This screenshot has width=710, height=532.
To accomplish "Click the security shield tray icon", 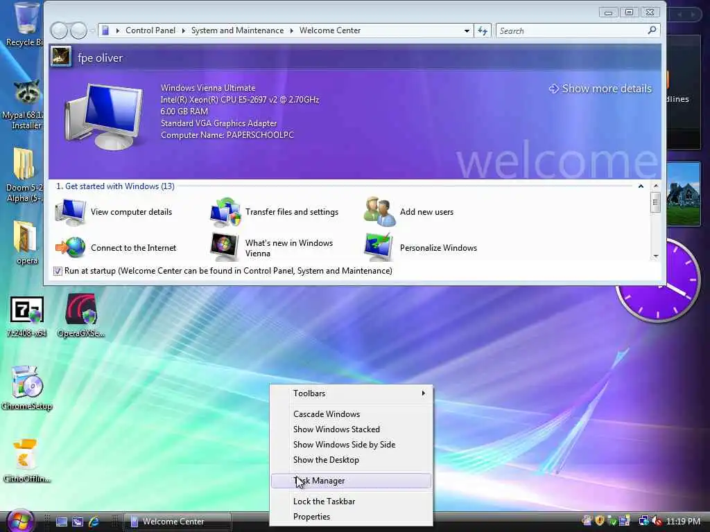I will pyautogui.click(x=600, y=521).
